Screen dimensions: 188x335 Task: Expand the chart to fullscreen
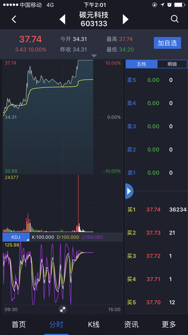click(x=63, y=309)
